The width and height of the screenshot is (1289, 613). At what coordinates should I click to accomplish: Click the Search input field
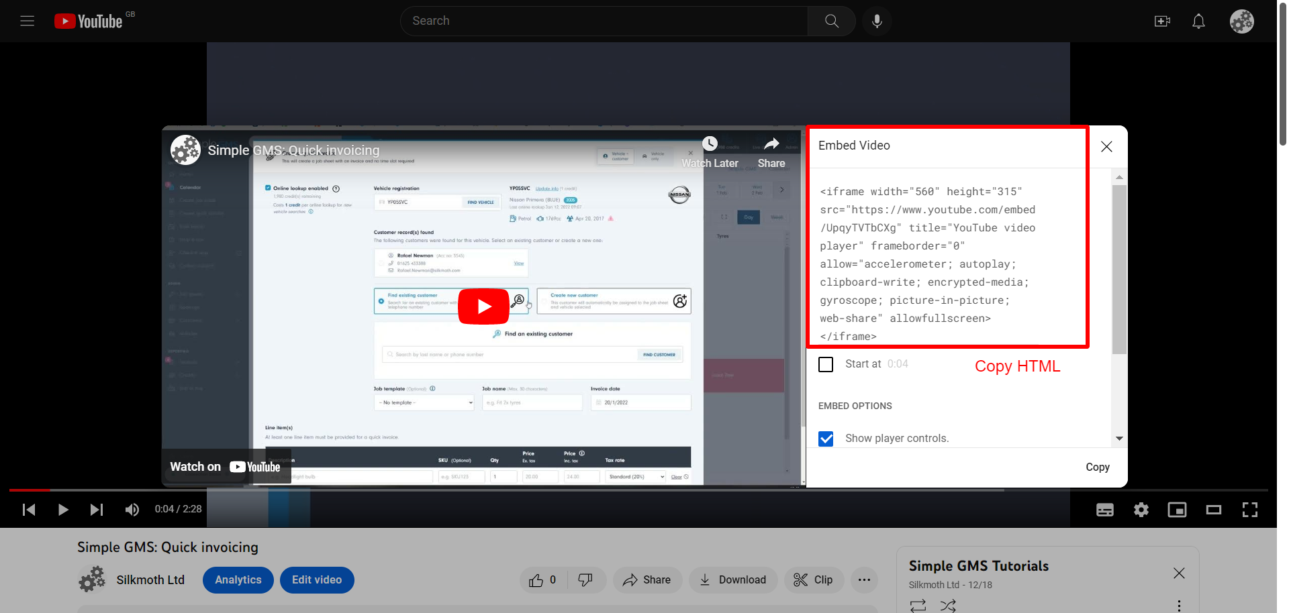coord(604,21)
